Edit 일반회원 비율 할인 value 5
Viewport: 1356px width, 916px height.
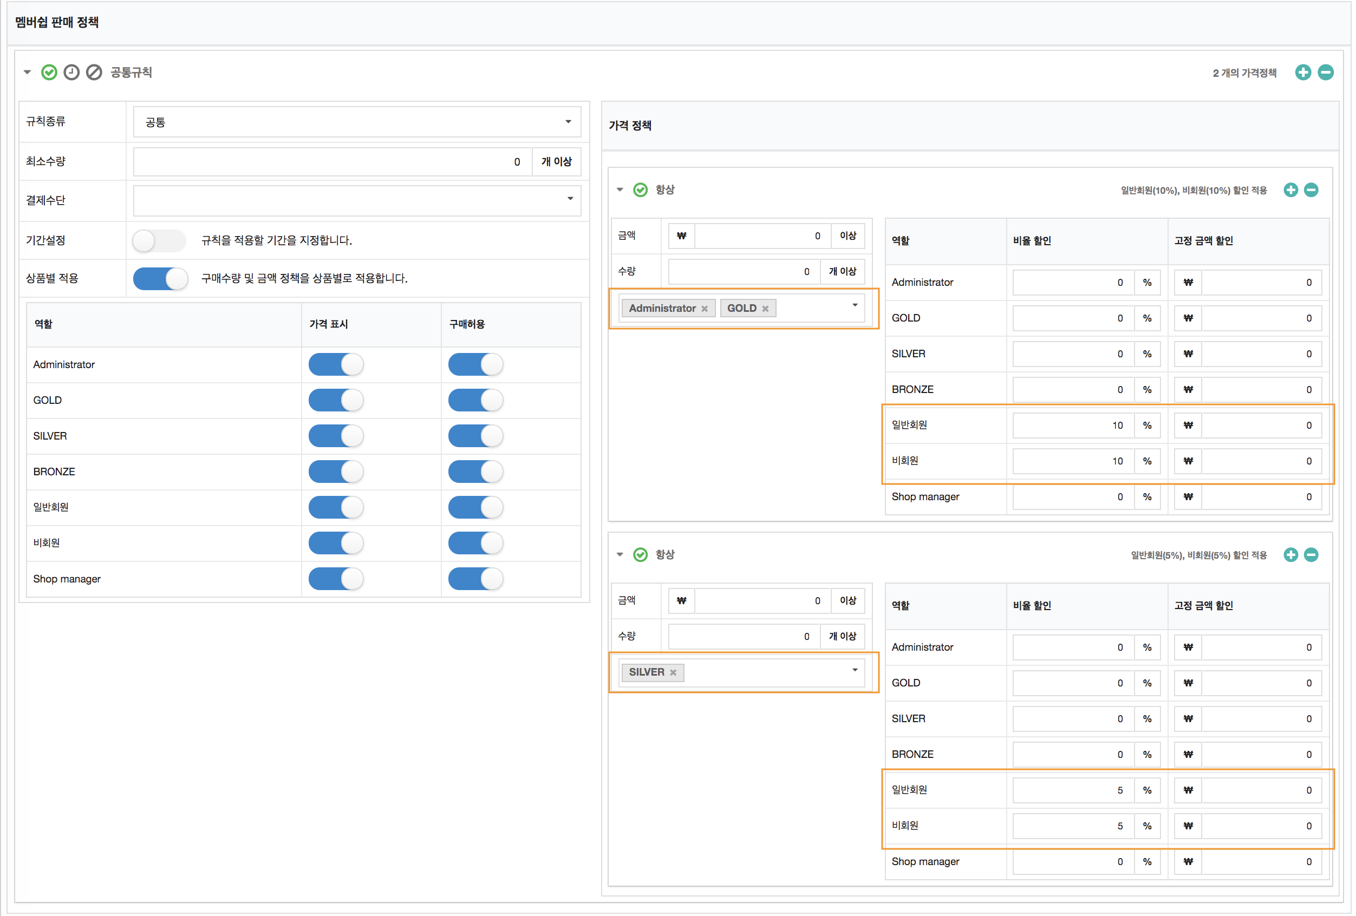pos(1074,790)
